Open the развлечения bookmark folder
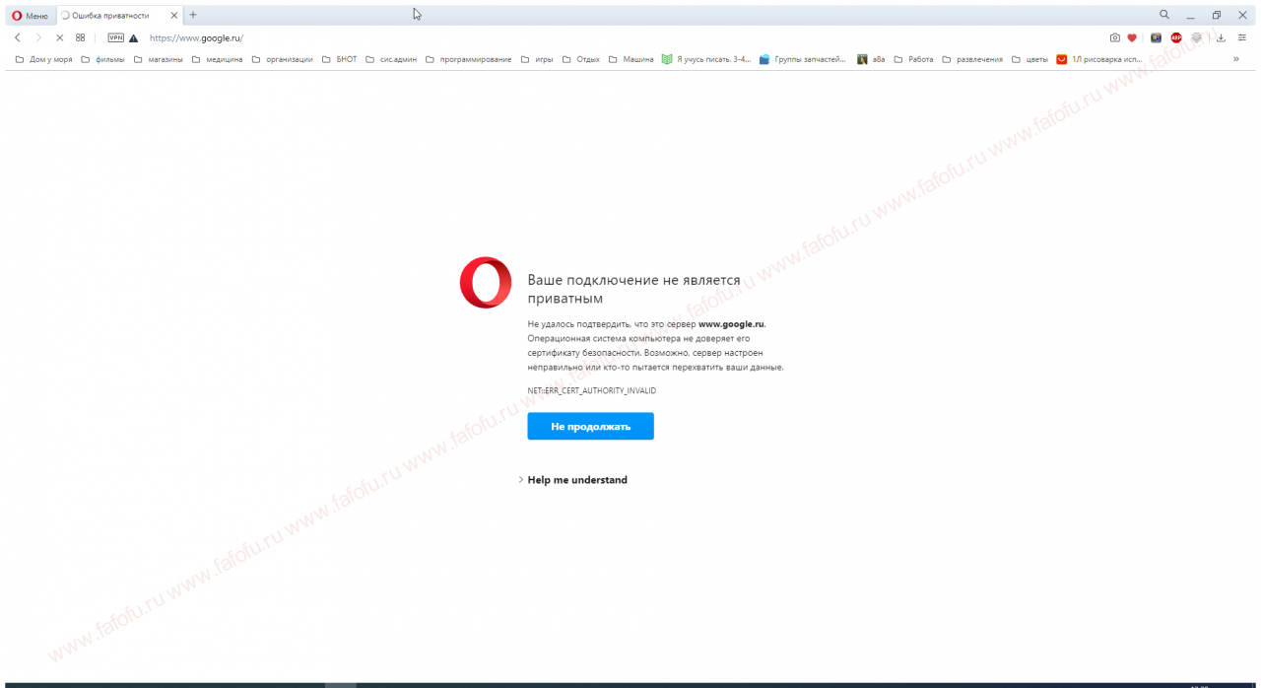Screen dimensions: 1261x688 point(972,59)
